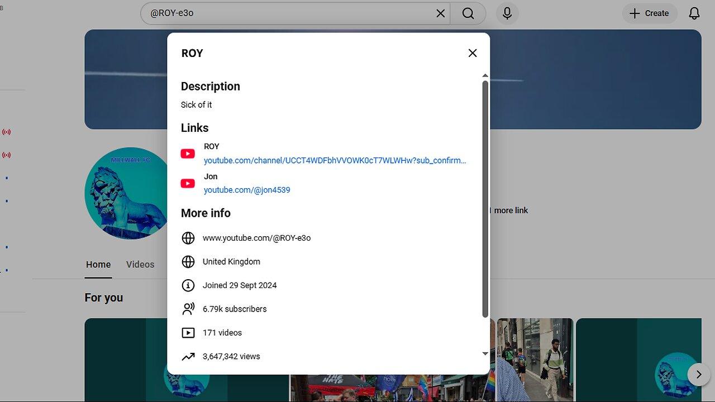Click YouTube icon beside ROY link
Viewport: 715px width, 402px height.
coord(188,154)
